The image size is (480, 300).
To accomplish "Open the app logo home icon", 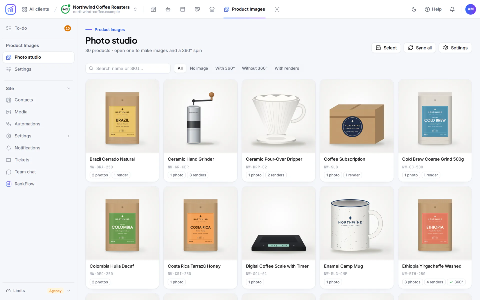I will [10, 9].
